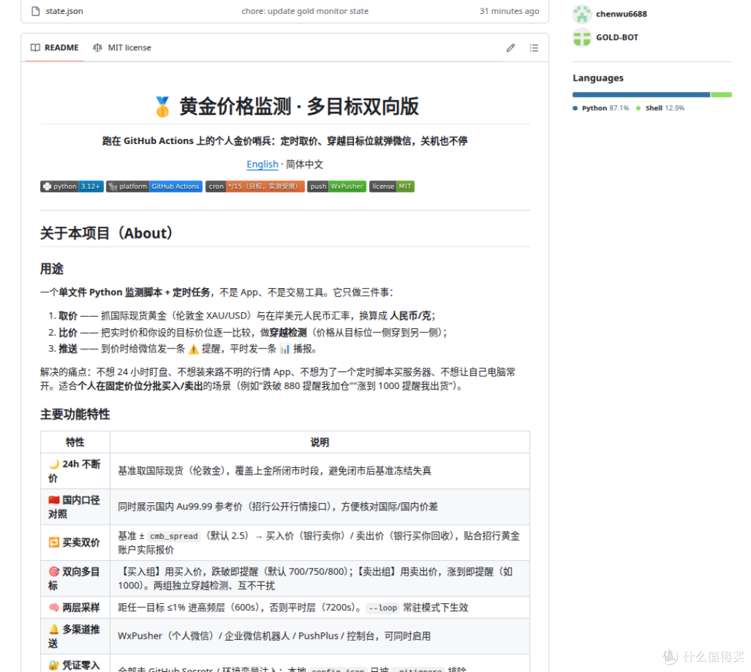This screenshot has height=672, width=751.
Task: Click the '31 minutes ago' timestamp
Action: click(x=509, y=11)
